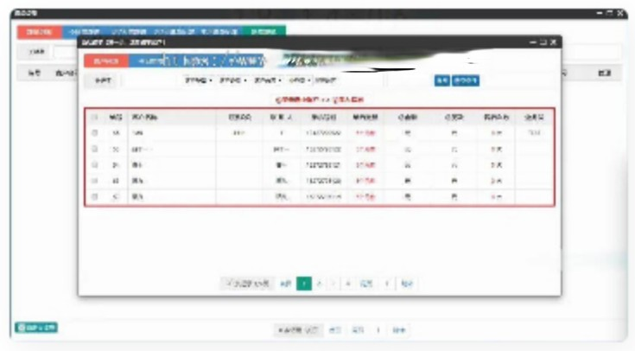Select the third blue tab in back window
The image size is (635, 351).
pyautogui.click(x=175, y=32)
